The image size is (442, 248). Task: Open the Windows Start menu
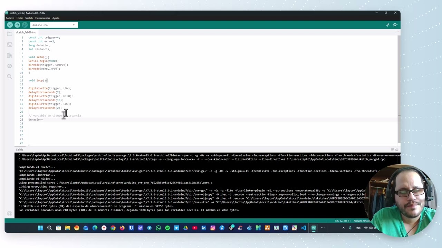click(40, 228)
